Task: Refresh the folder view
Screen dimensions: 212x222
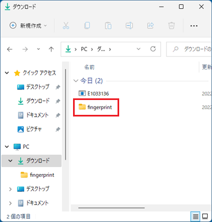Action: pyautogui.click(x=153, y=49)
